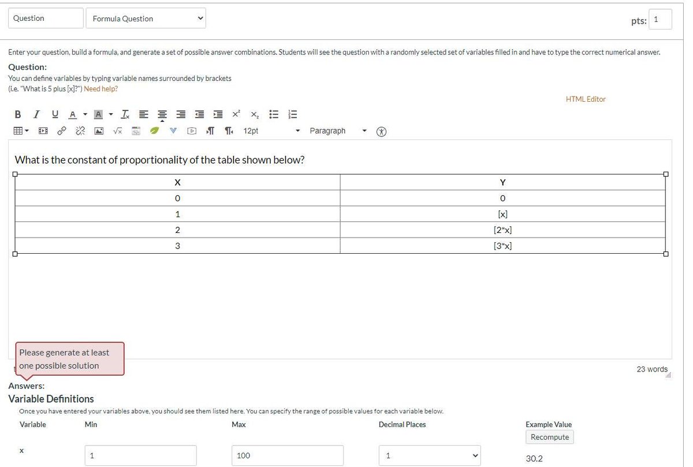The image size is (693, 467).
Task: Open the table insert menu
Action: tap(21, 131)
